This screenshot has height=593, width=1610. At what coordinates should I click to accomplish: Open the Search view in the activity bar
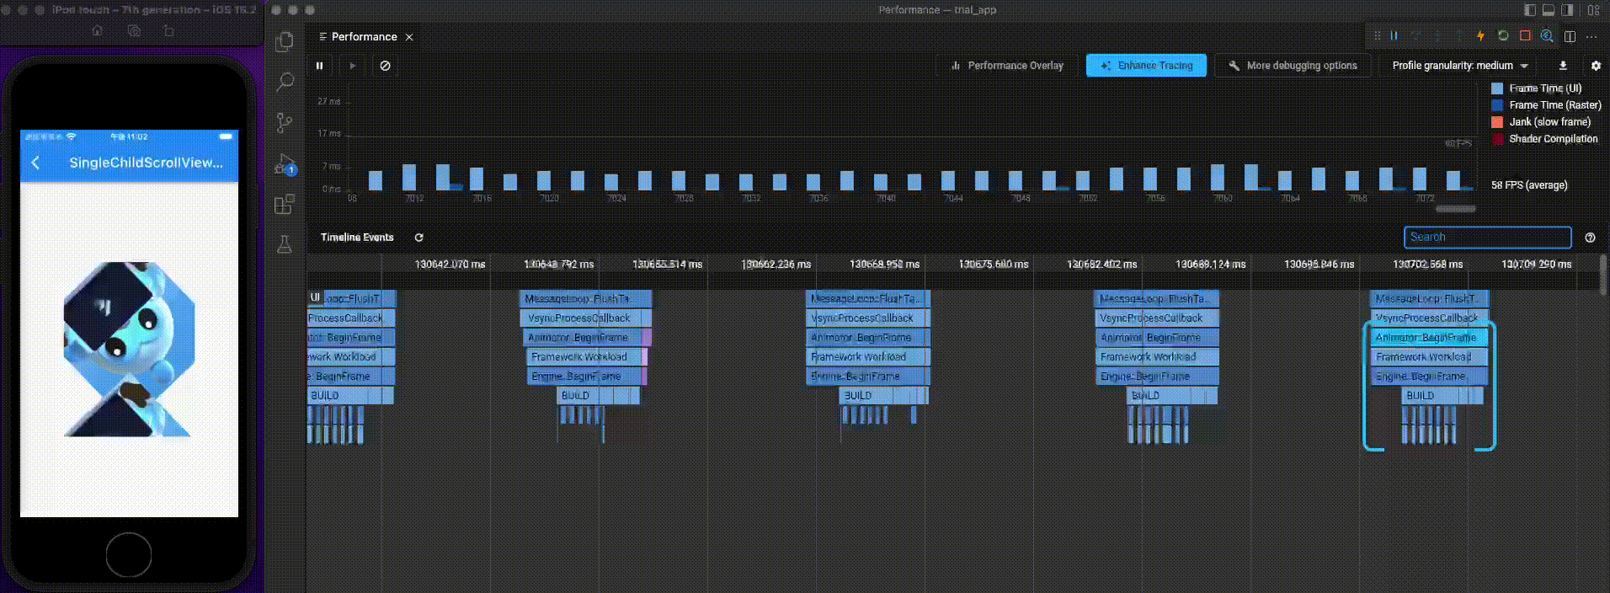pyautogui.click(x=285, y=82)
